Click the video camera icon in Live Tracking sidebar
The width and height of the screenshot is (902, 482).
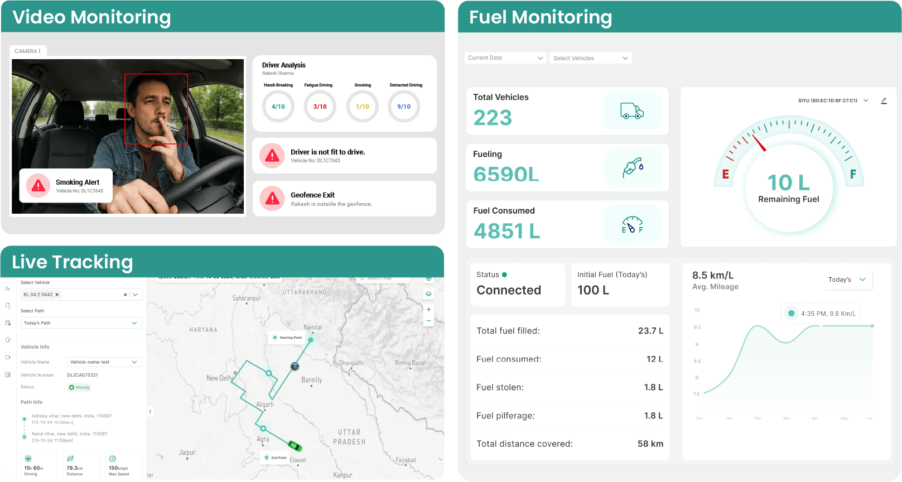[8, 357]
